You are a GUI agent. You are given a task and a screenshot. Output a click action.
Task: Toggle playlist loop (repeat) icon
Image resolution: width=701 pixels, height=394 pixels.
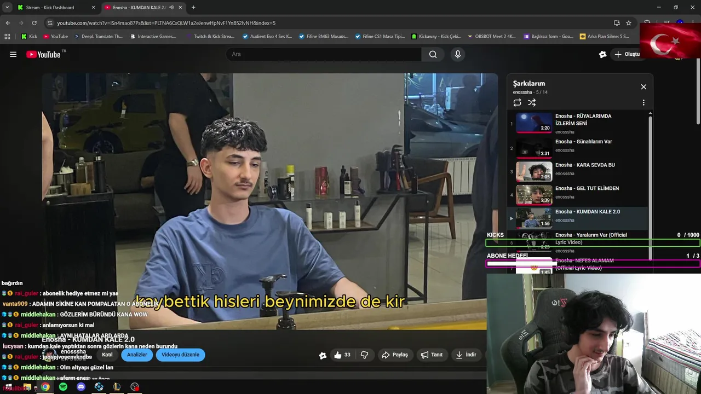click(x=517, y=102)
